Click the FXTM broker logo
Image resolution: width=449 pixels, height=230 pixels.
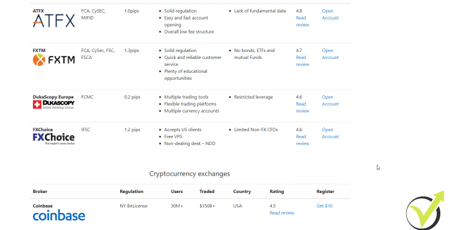(x=54, y=60)
